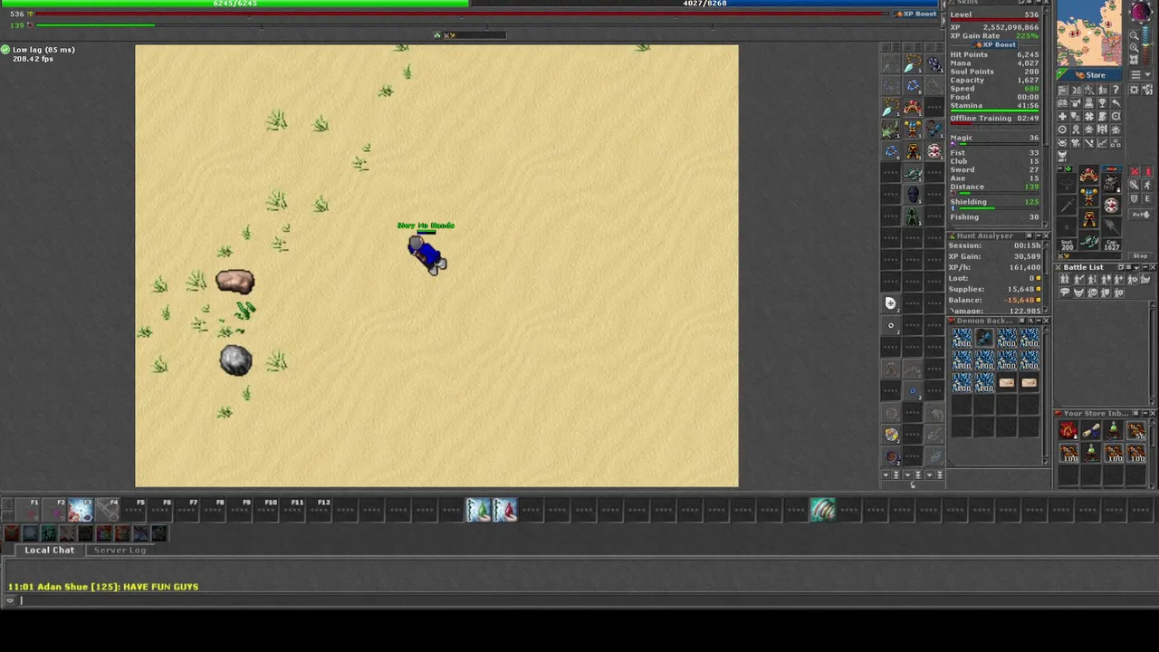Image resolution: width=1159 pixels, height=652 pixels.
Task: Open the Battle List sort dropdown arrow
Action: (1136, 268)
